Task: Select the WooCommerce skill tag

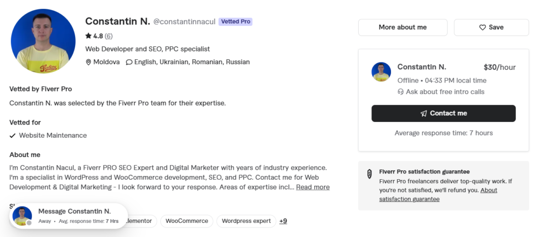Action: click(187, 221)
